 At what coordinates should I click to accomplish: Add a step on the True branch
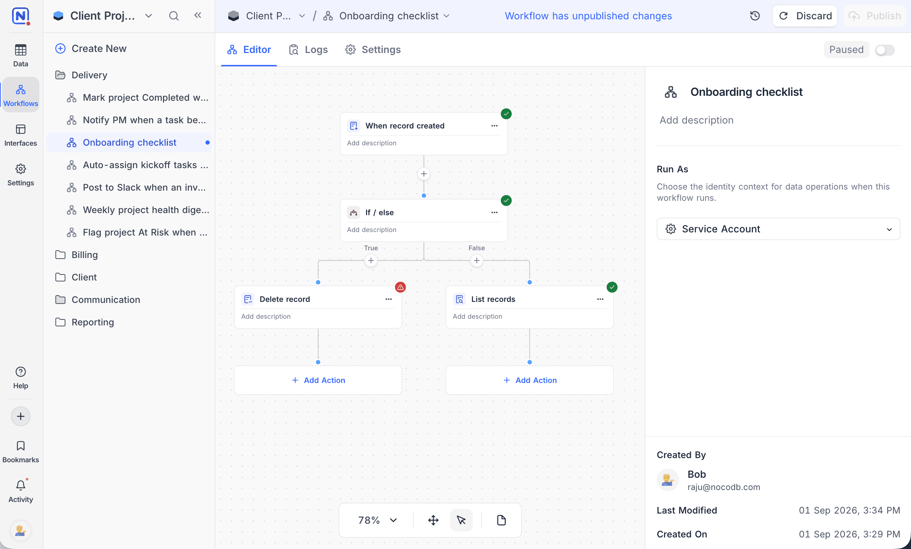371,260
